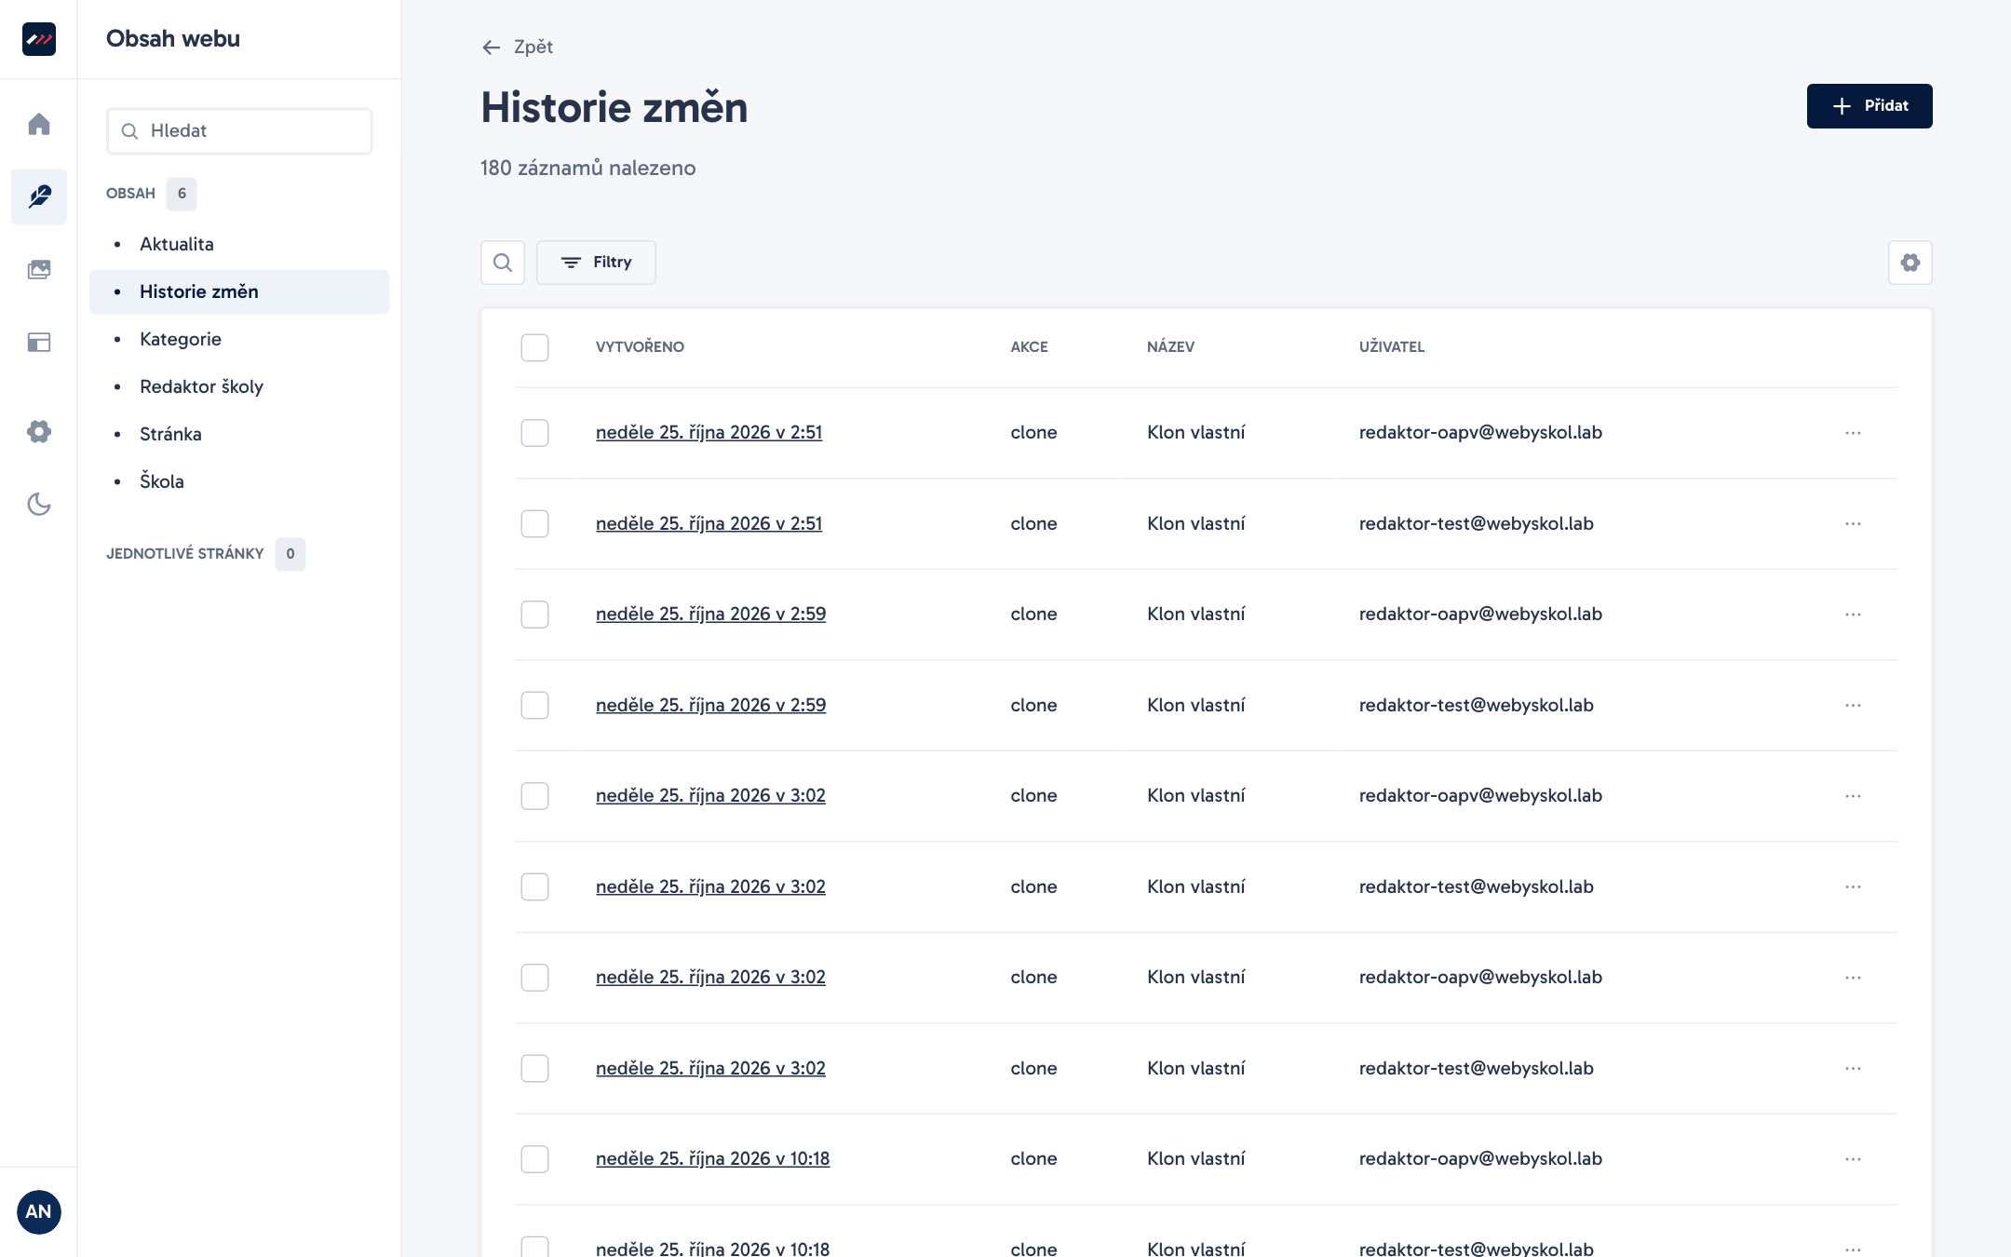2011x1257 pixels.
Task: Click the Přidat button
Action: click(1869, 106)
